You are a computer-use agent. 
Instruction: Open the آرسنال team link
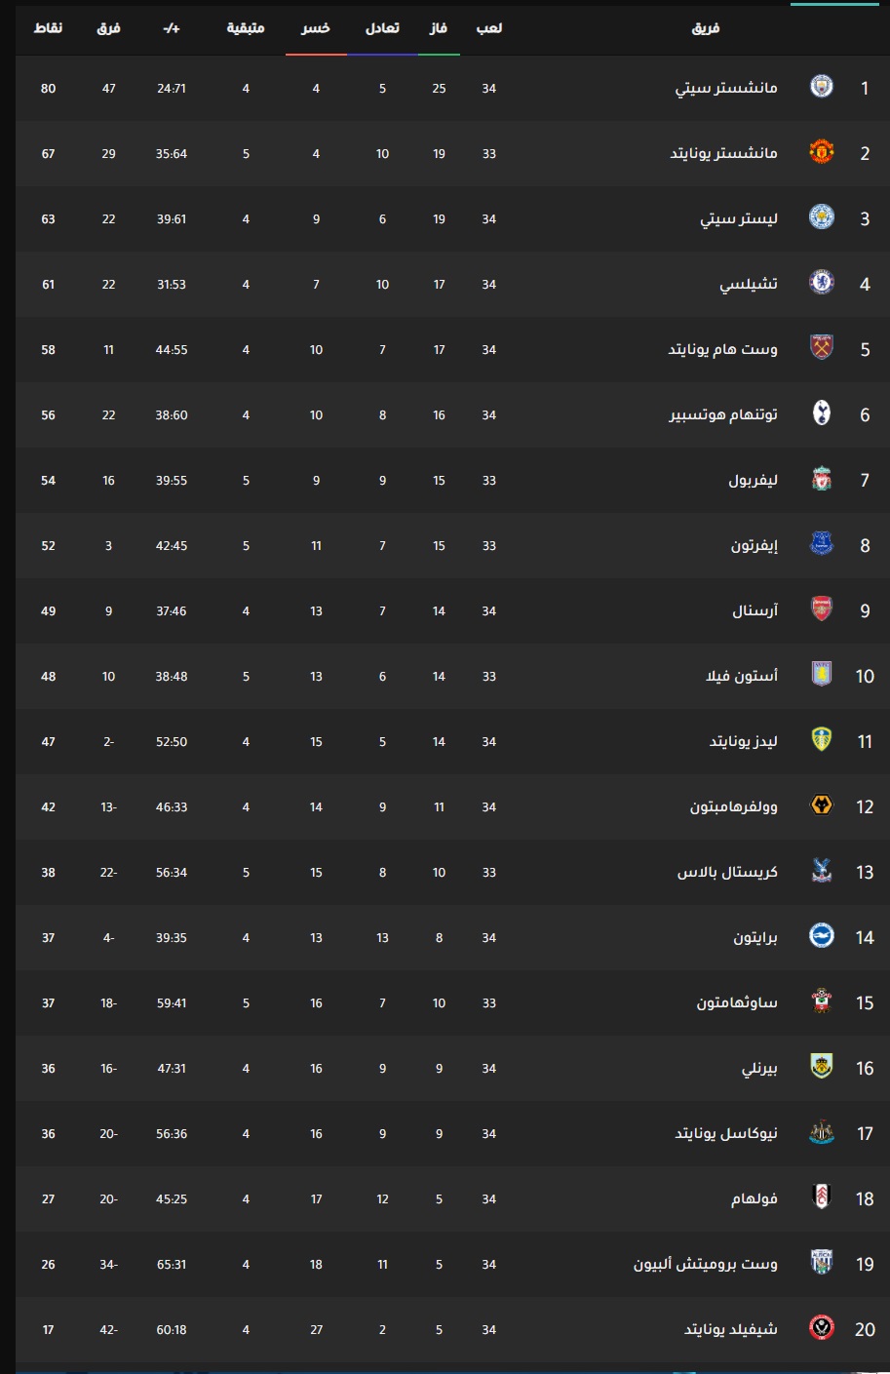click(755, 611)
